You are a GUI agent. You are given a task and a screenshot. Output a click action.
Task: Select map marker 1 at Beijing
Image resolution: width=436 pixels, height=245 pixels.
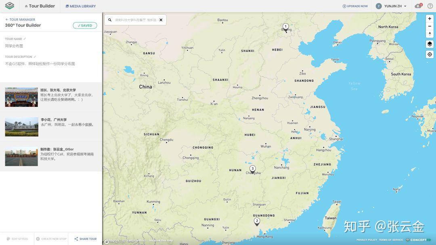(x=285, y=28)
